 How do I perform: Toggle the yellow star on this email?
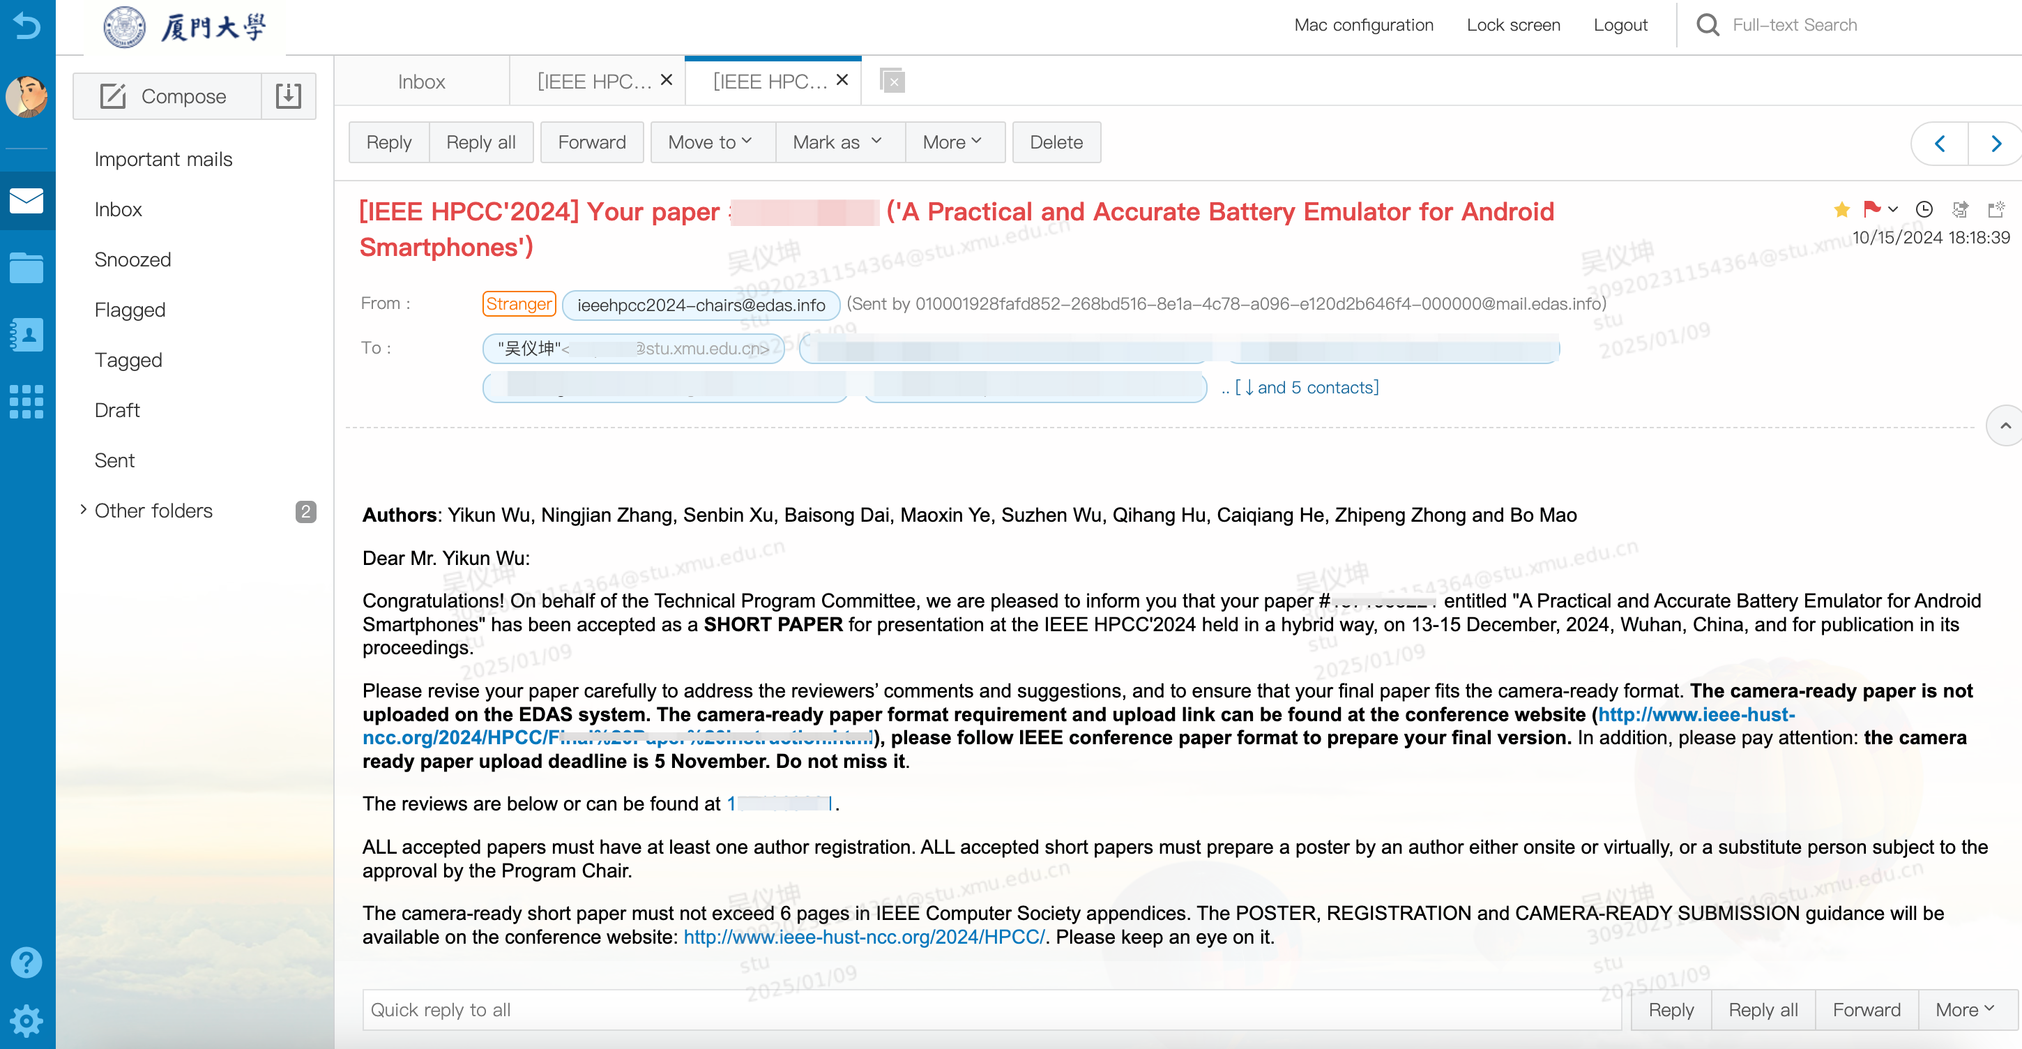point(1841,210)
